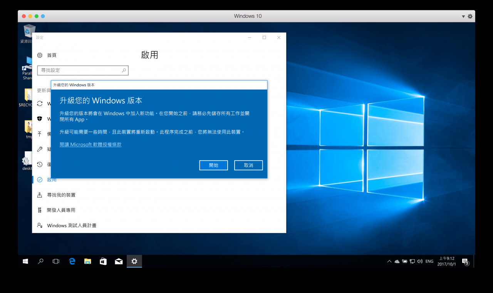Image resolution: width=493 pixels, height=293 pixels.
Task: Click the 取消 button in upgrade dialog
Action: [x=248, y=165]
